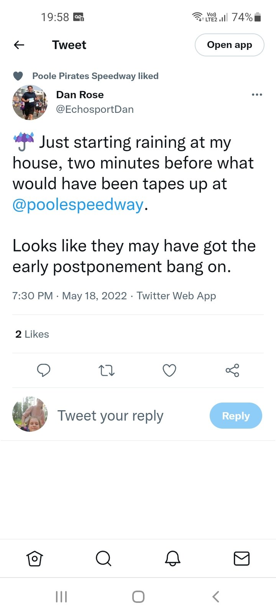The height and width of the screenshot is (614, 276).
Task: View the 2 Likes list
Action: pyautogui.click(x=32, y=334)
